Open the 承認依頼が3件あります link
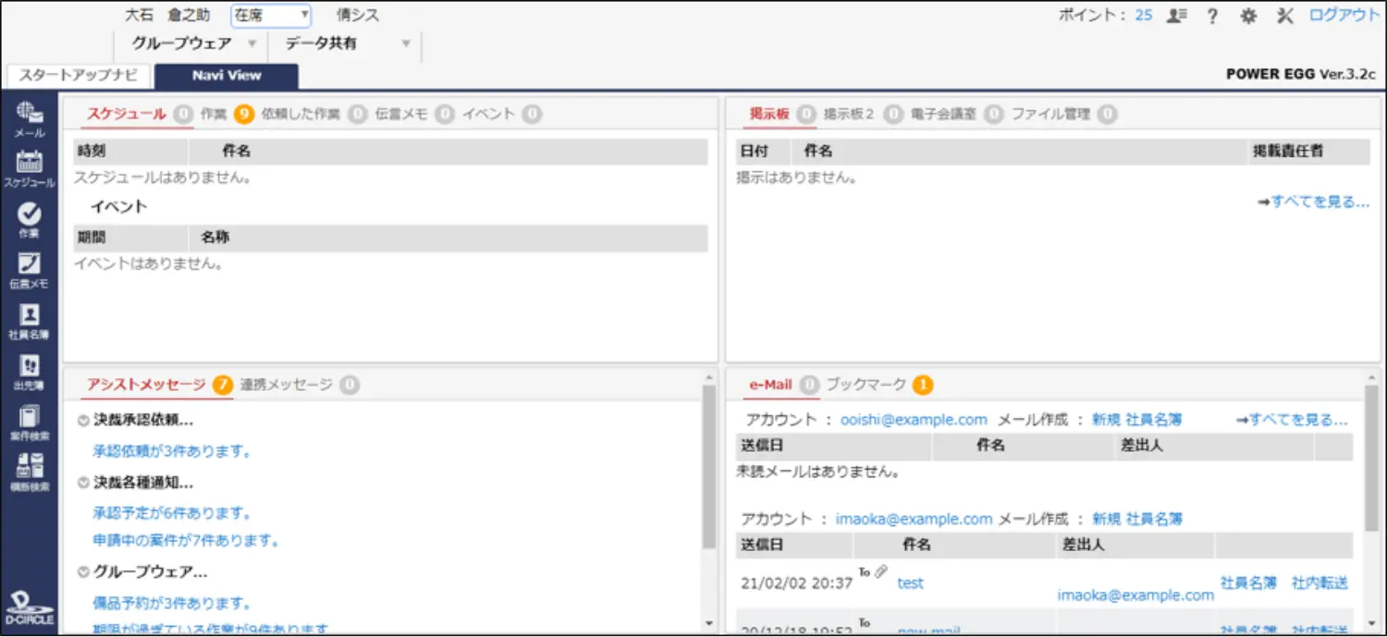 [173, 452]
